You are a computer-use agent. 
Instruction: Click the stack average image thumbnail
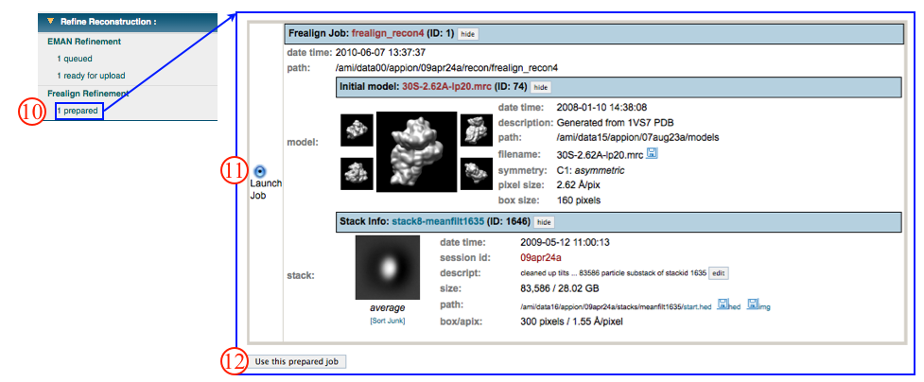[387, 268]
